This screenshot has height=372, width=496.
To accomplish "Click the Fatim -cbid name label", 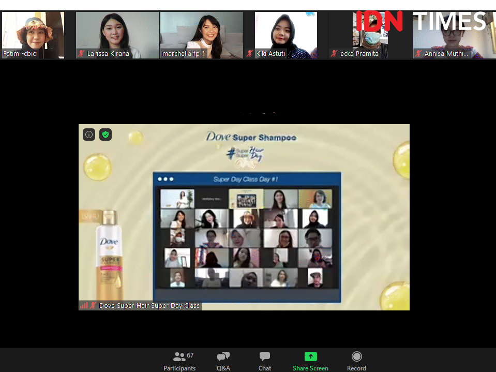I will tap(20, 53).
